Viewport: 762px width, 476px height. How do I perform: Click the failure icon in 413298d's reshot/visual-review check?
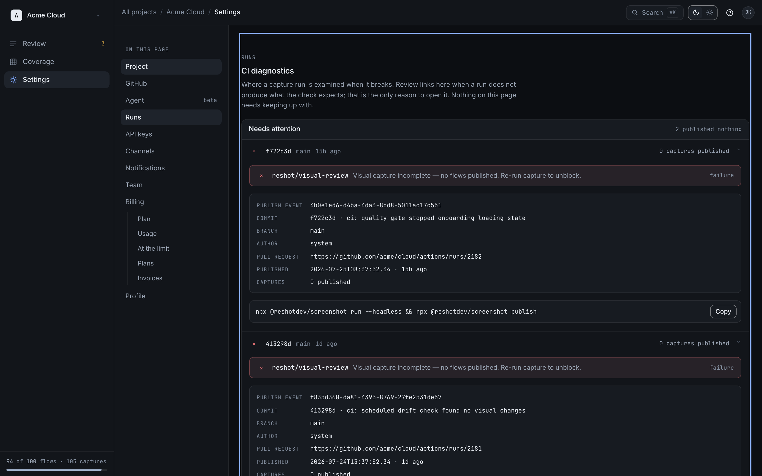click(261, 368)
